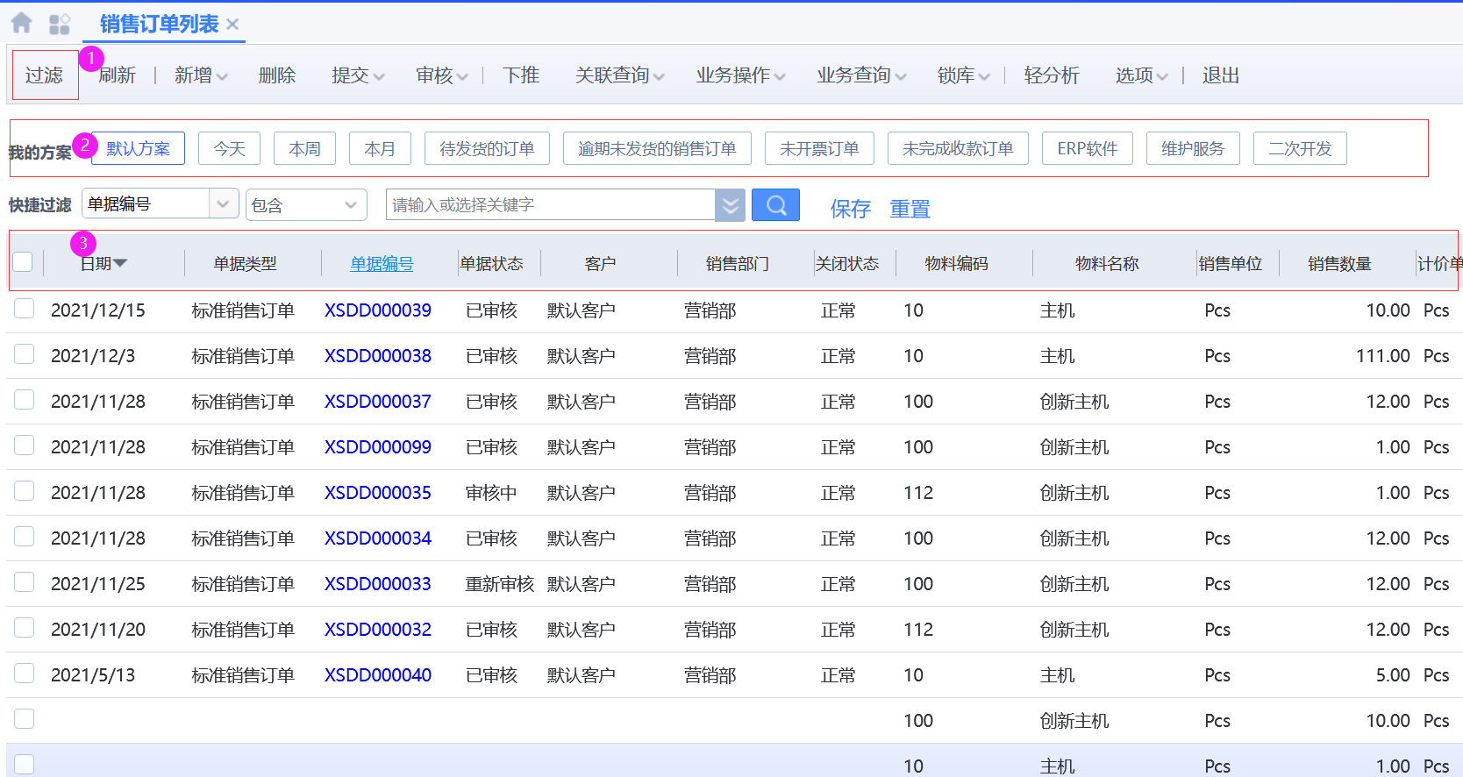
Task: Apply the 未开票订单 scheme
Action: (819, 148)
